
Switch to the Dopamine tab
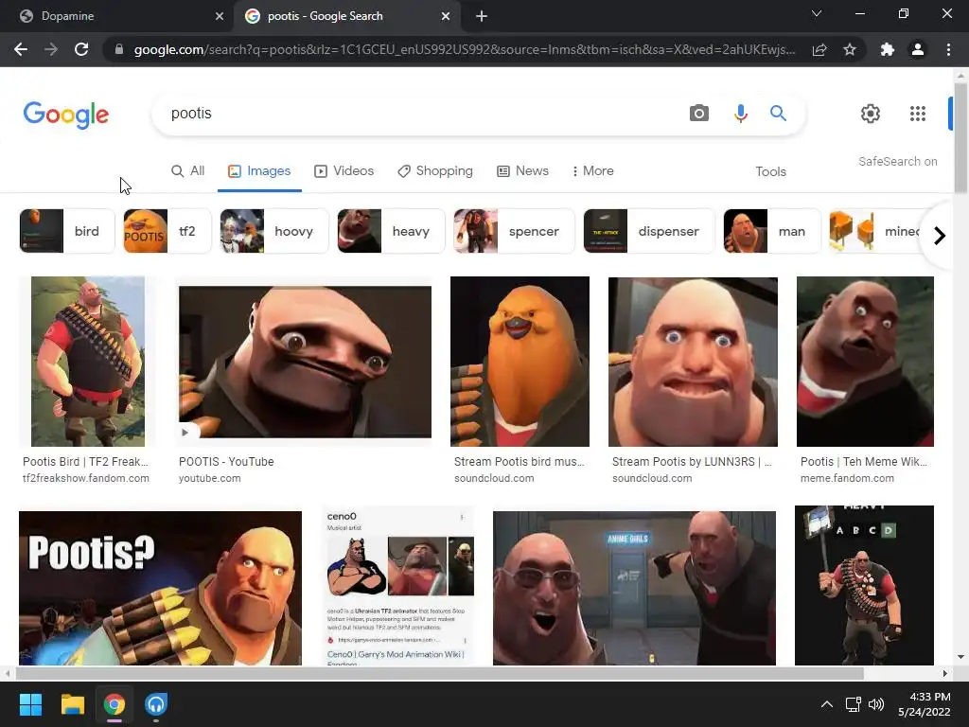(x=117, y=16)
